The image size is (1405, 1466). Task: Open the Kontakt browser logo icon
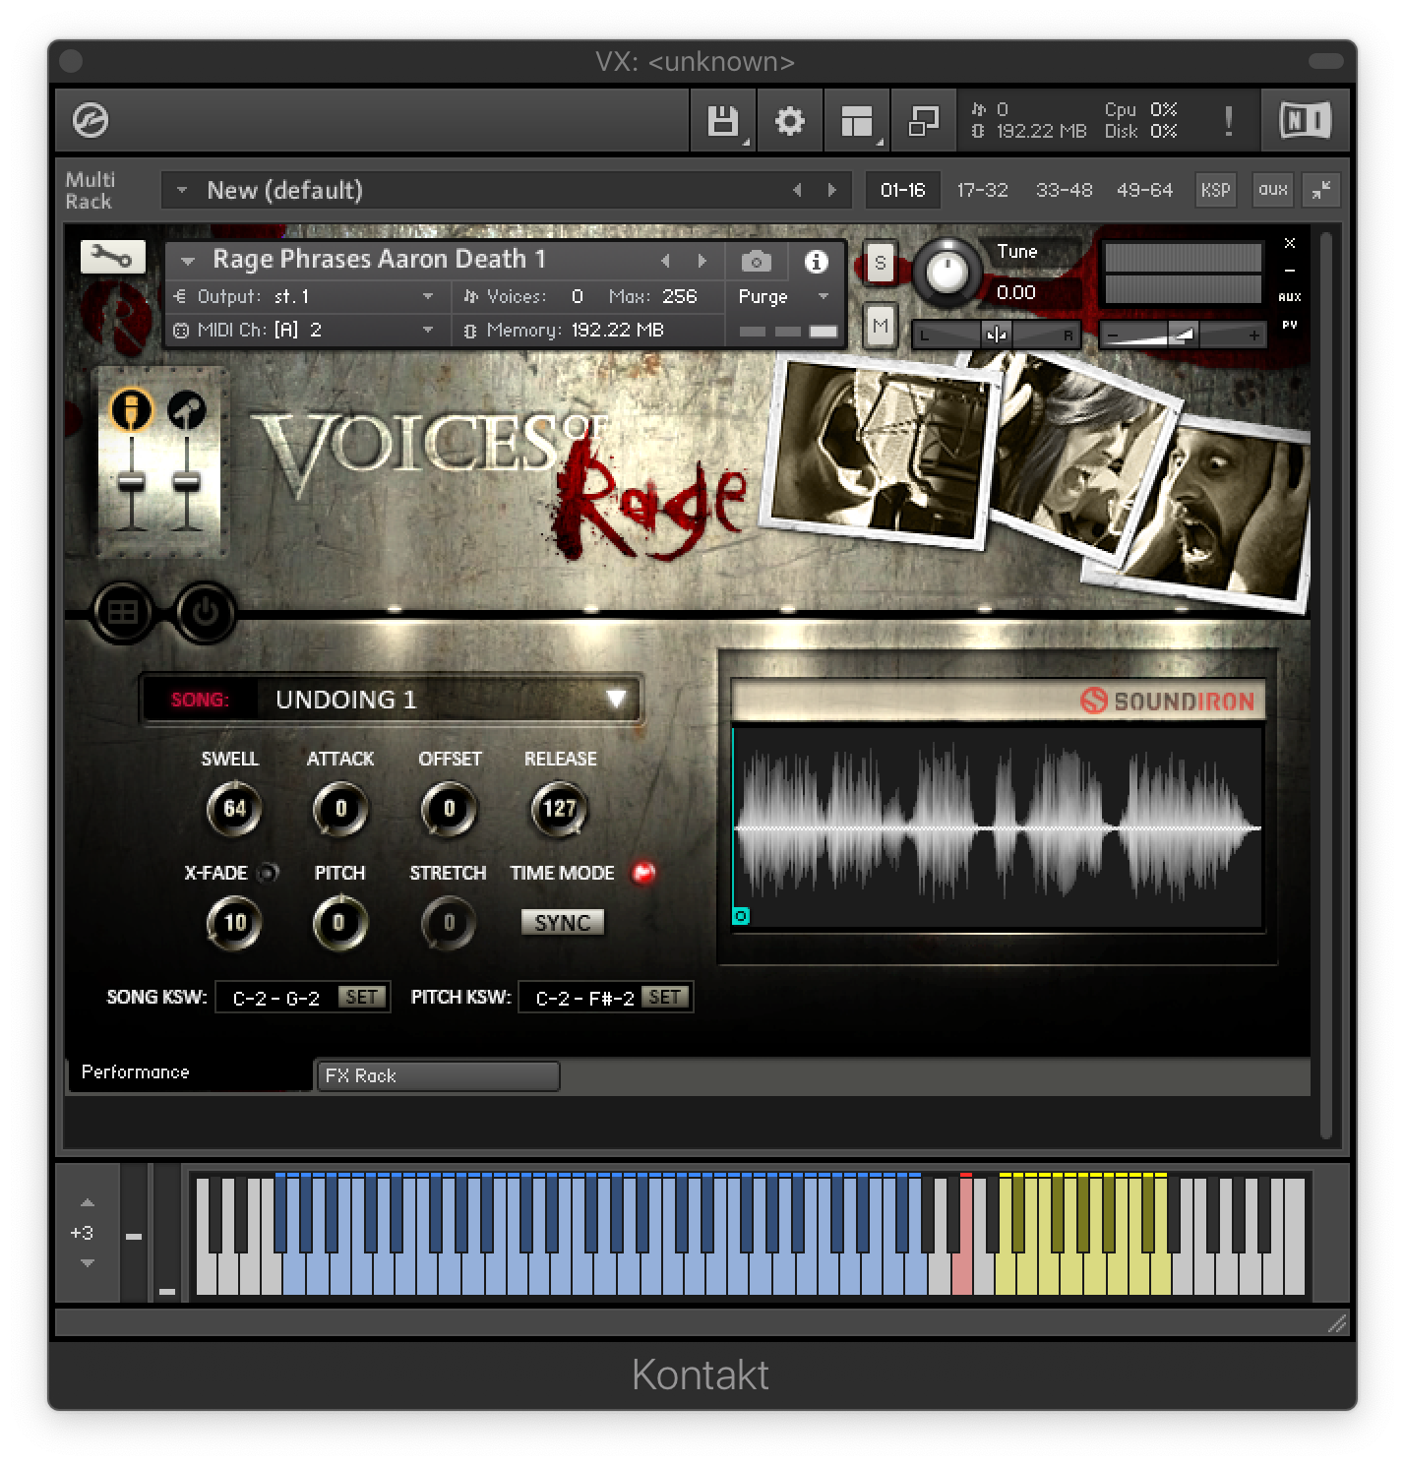pyautogui.click(x=91, y=121)
